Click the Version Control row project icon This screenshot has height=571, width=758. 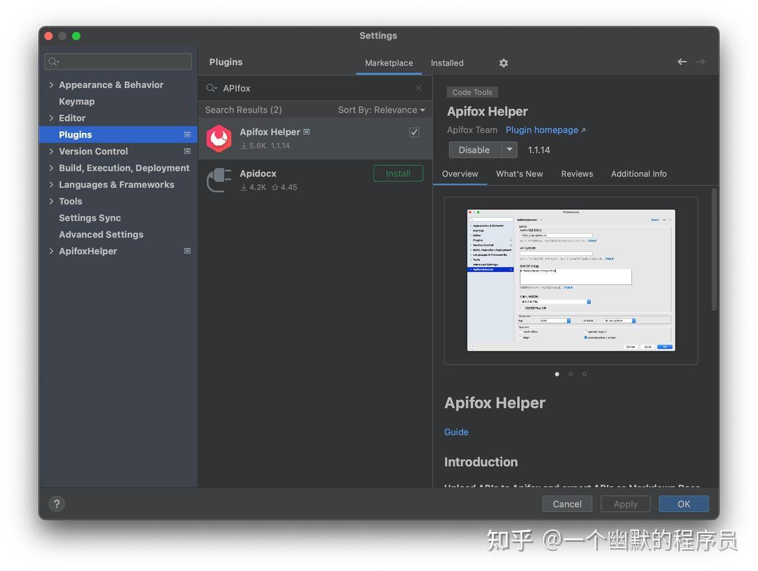187,151
